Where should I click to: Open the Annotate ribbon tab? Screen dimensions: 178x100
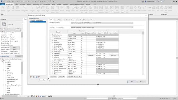22,4
